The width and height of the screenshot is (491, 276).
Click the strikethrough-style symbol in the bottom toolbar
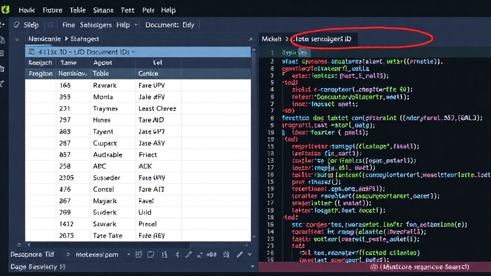click(177, 255)
